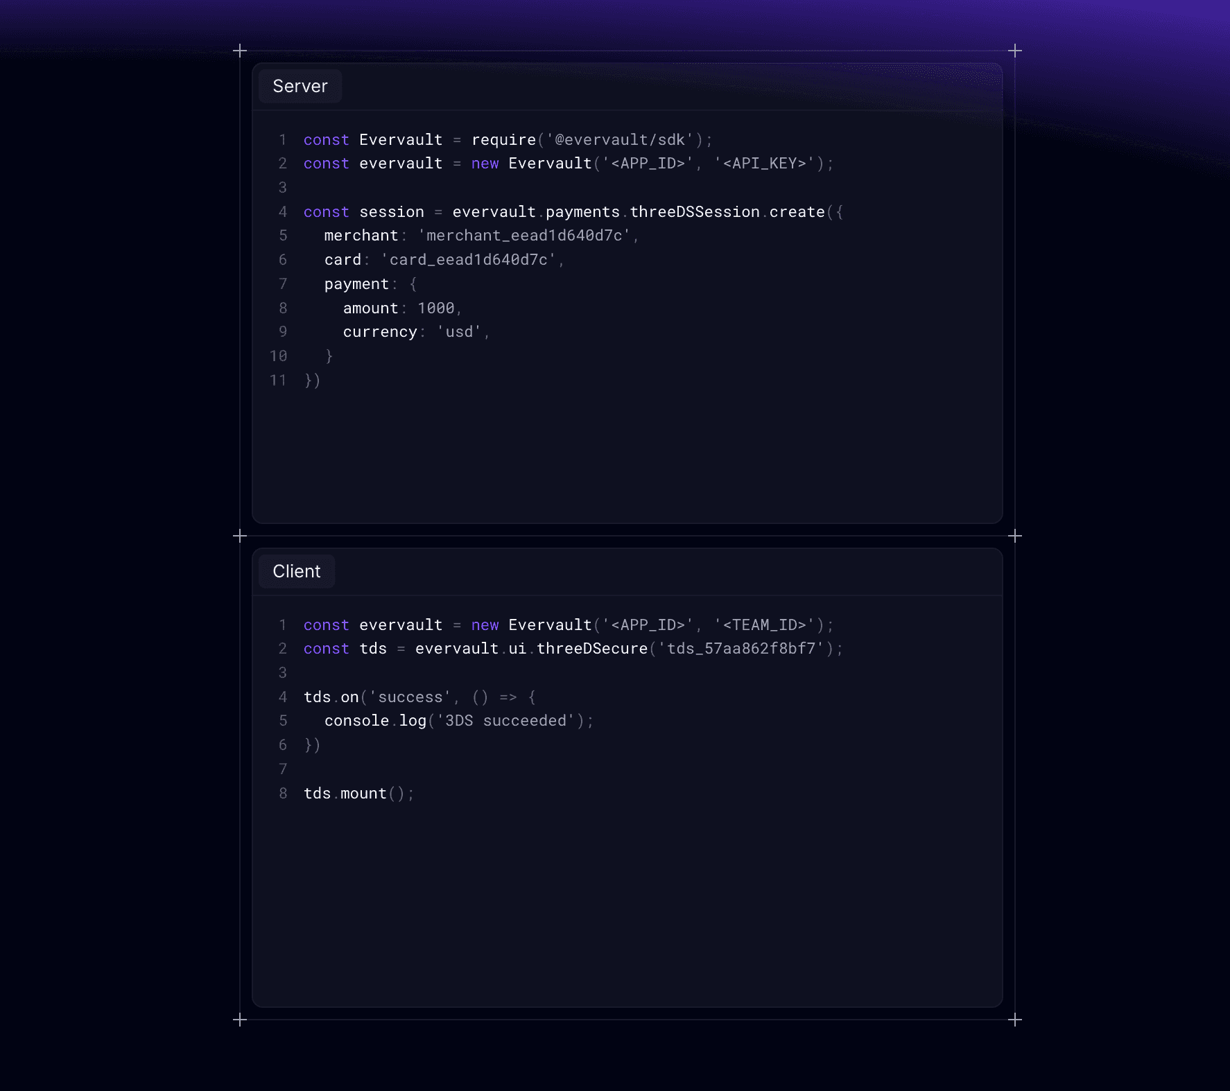Click the 'merchant_eead1d640d7c' string value
1230x1091 pixels.
(524, 236)
